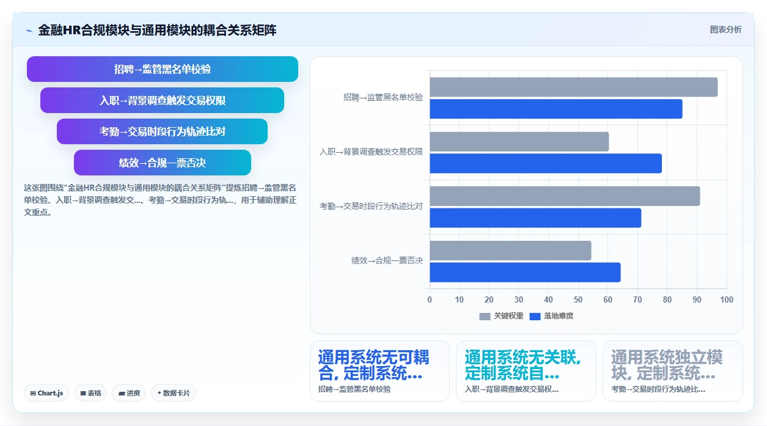Click the x-axis tick label 100
The image size is (767, 426).
(x=727, y=299)
